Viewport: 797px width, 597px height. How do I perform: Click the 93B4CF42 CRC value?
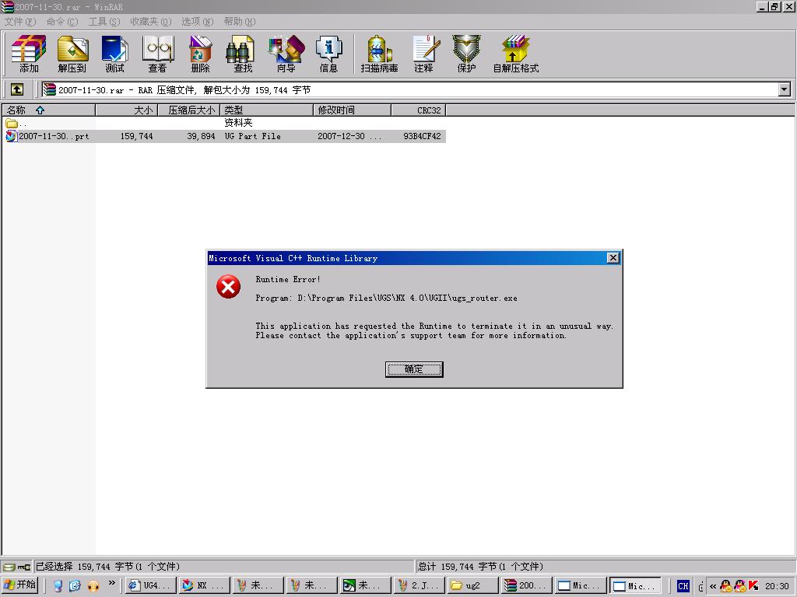click(422, 136)
